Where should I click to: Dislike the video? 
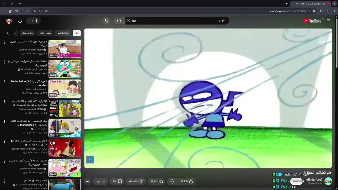(172, 181)
